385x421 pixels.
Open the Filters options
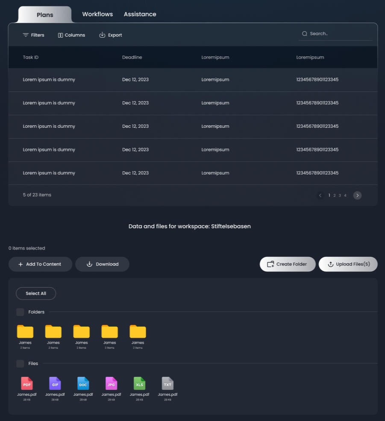33,35
